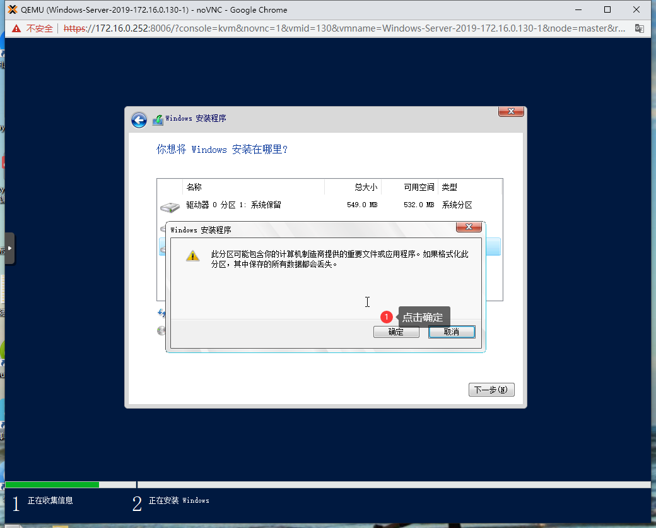The height and width of the screenshot is (528, 656).
Task: Close the outer Windows 安装程序 setup window
Action: [511, 111]
